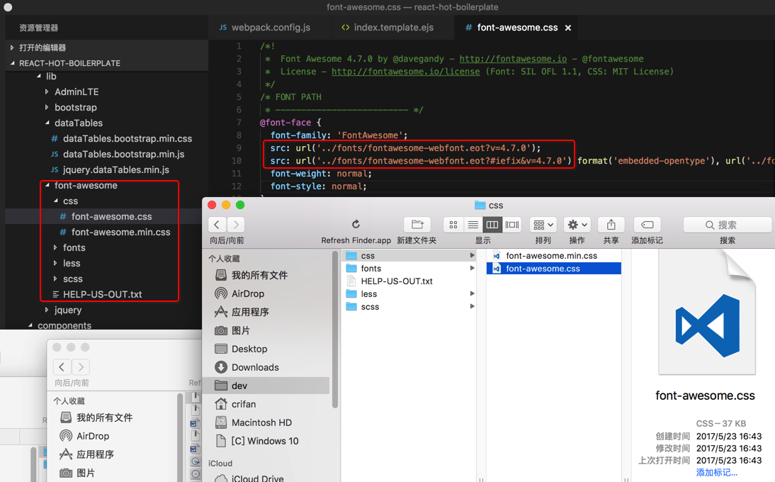Screen dimensions: 775x482
Task: Select HELP-US-OUT.txt in Finder column
Action: tap(409, 281)
